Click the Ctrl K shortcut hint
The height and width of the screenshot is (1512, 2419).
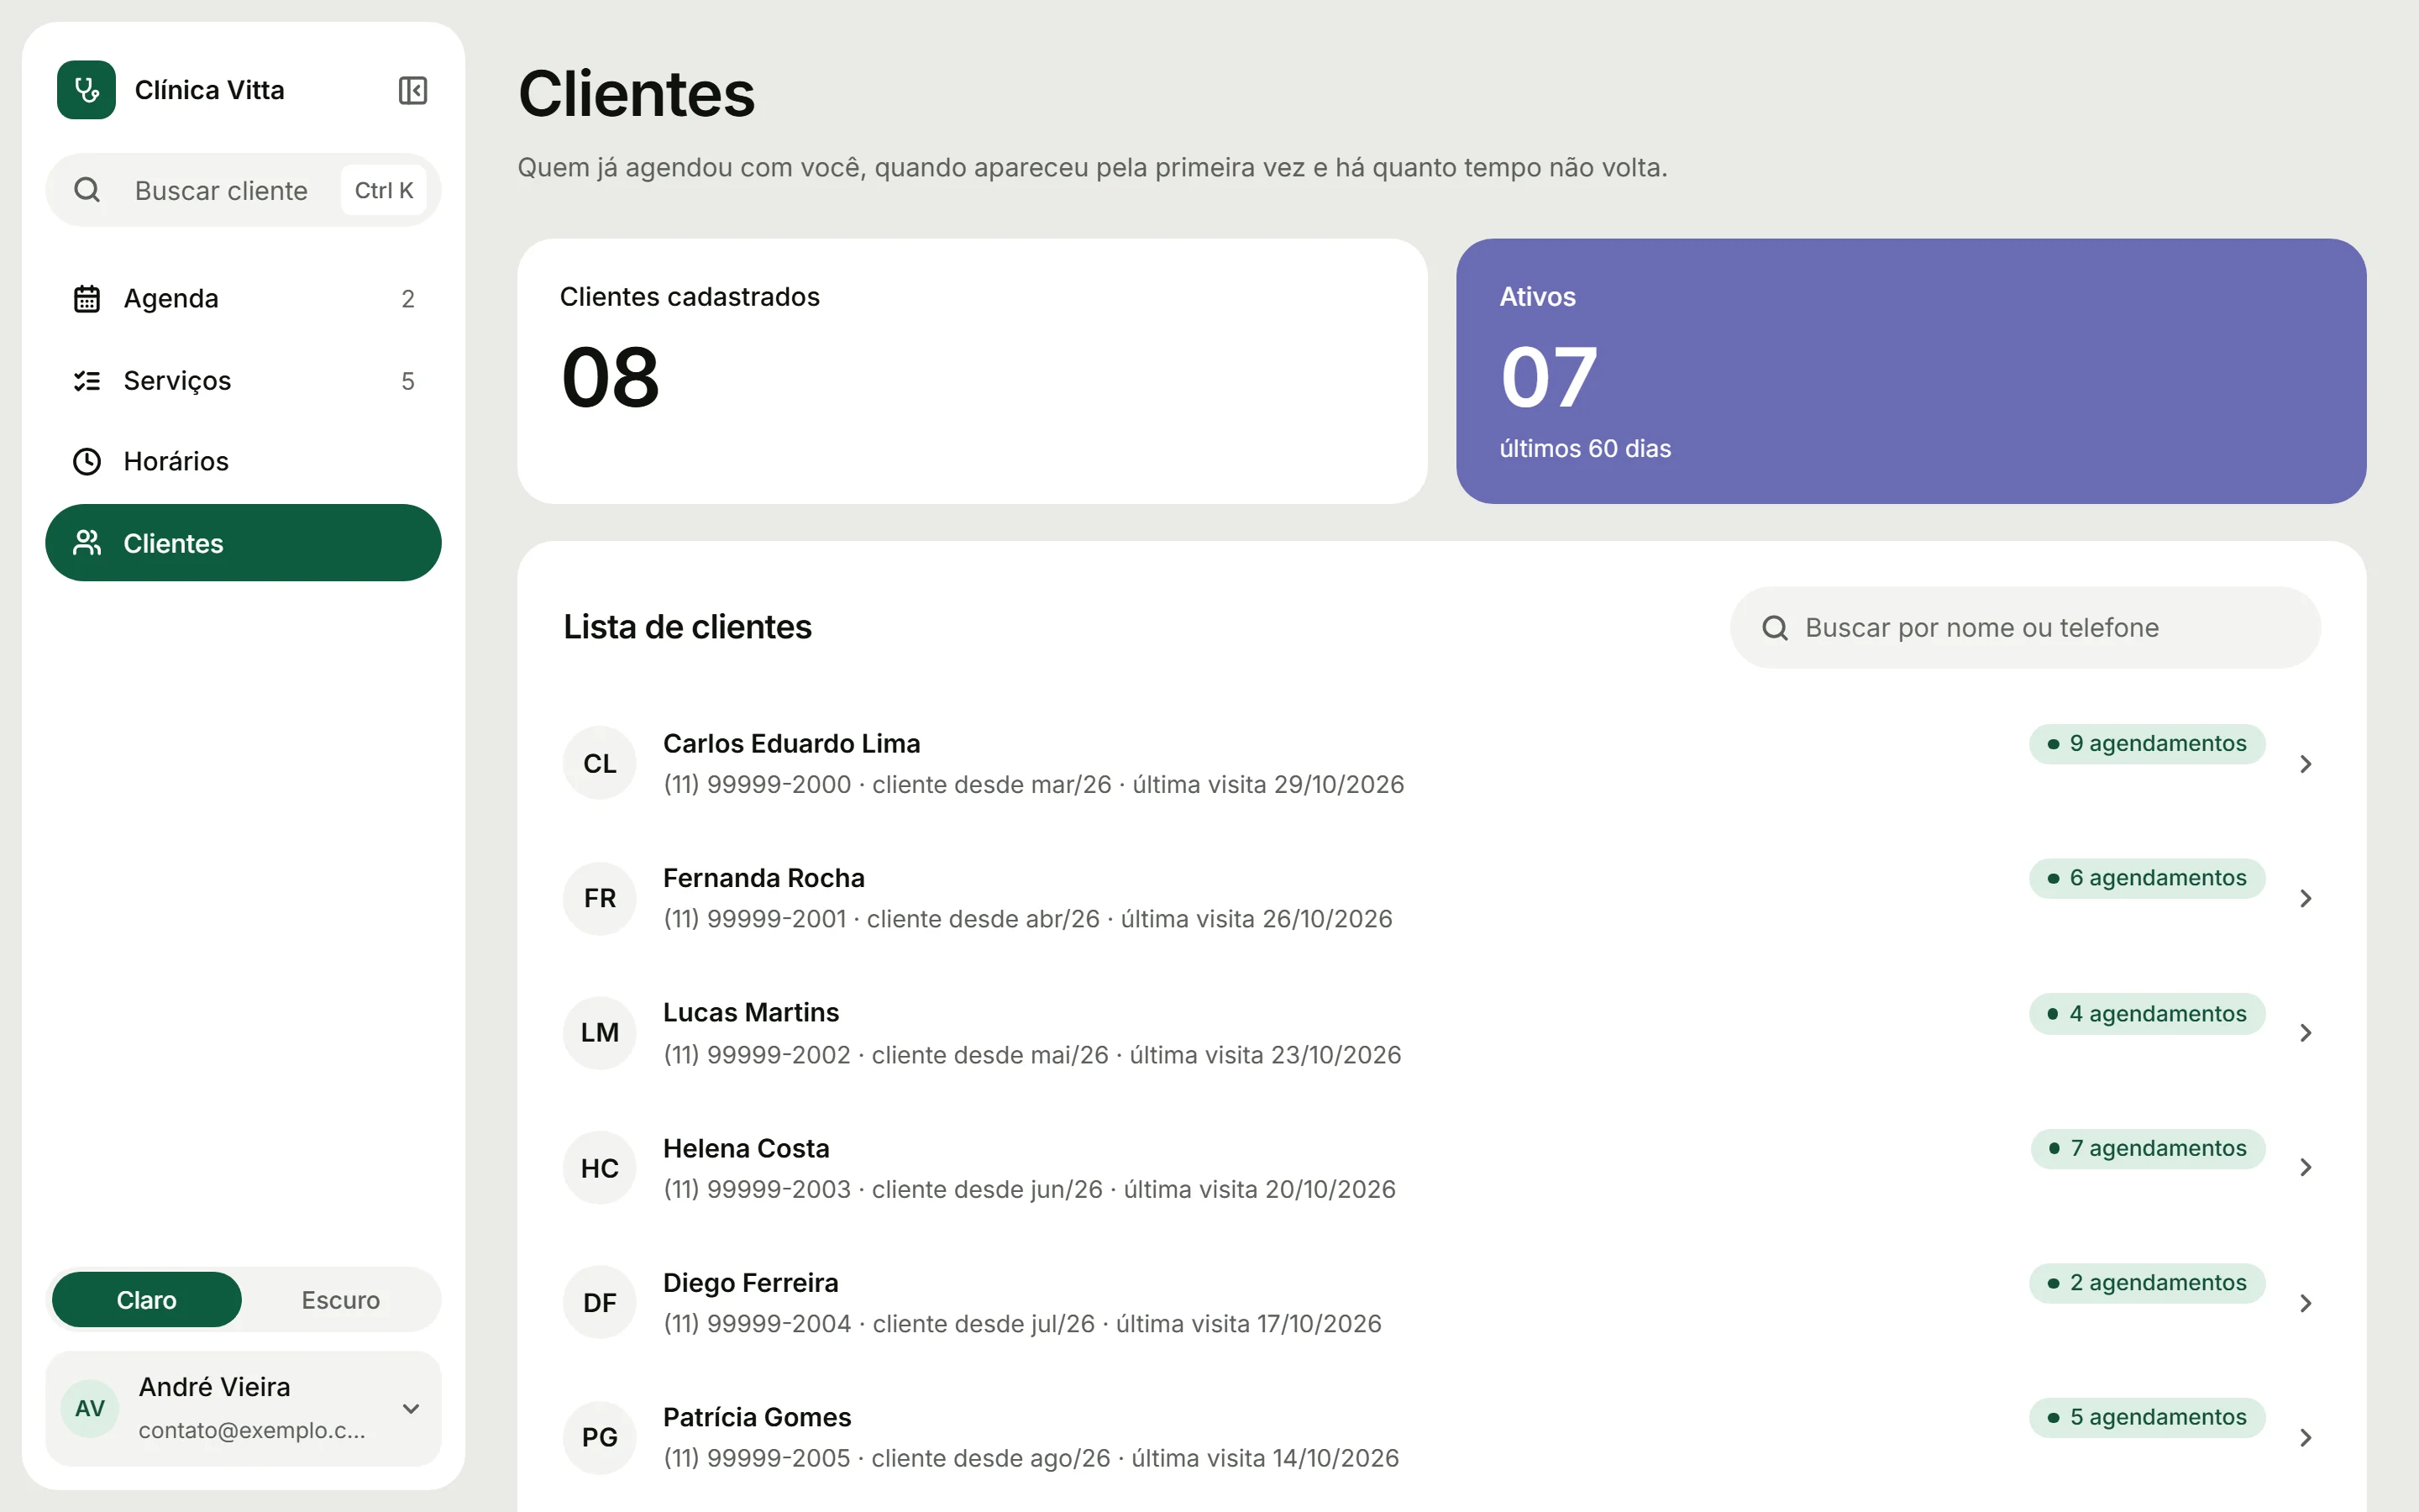click(384, 190)
